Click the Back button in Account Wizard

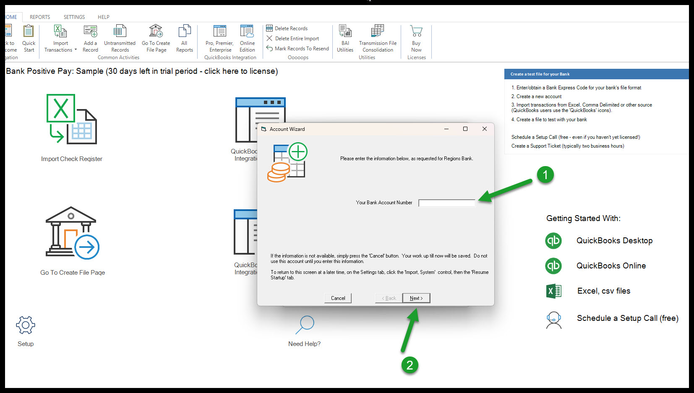click(389, 298)
